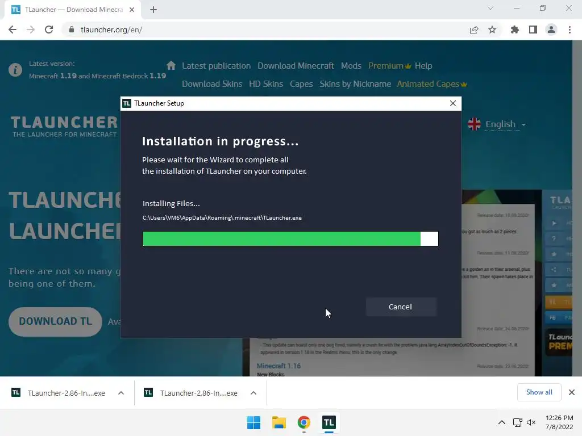Share this page via share icon
The width and height of the screenshot is (582, 436).
[473, 30]
